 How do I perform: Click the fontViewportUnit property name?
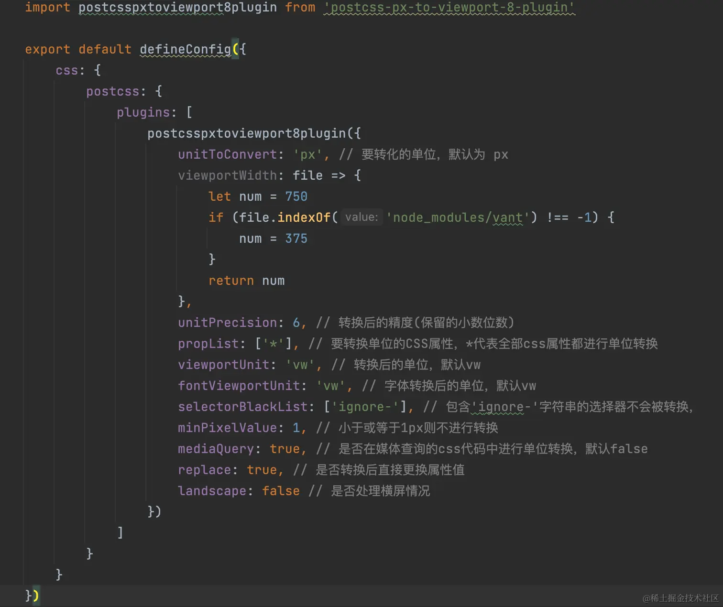239,385
